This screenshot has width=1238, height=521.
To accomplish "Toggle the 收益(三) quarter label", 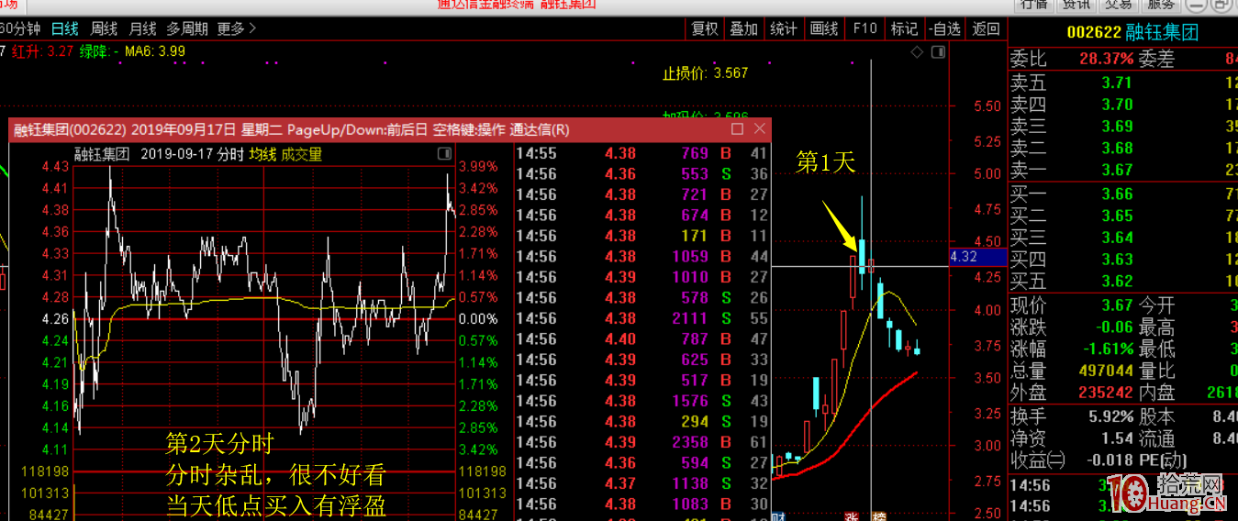I will pyautogui.click(x=1038, y=460).
